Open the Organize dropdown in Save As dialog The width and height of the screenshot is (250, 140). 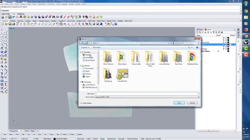85,47
